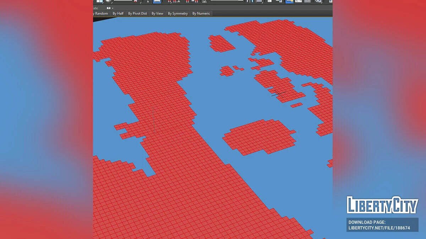Screen dimensions: 426x239
Task: Open the Named Selection Sets editor icon
Action: (204, 1)
